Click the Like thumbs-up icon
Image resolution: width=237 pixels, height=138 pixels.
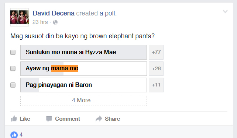coord(14,119)
